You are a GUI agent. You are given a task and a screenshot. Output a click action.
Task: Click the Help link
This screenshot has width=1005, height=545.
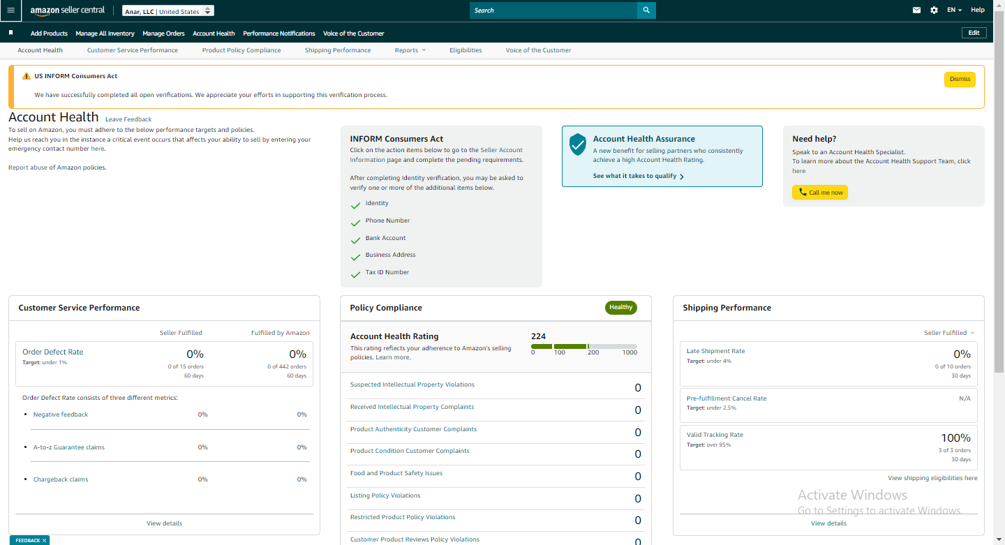[x=978, y=10]
